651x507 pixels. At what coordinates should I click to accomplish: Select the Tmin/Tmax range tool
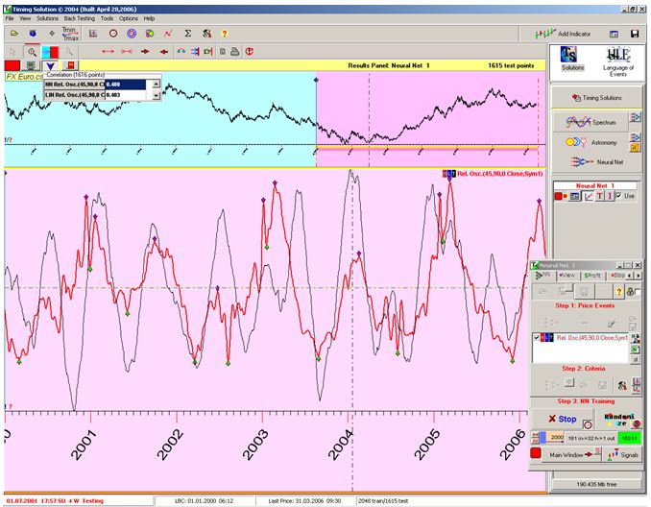click(70, 34)
